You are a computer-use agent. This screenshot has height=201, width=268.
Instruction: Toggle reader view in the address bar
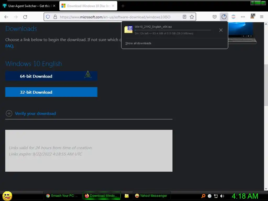click(x=185, y=17)
